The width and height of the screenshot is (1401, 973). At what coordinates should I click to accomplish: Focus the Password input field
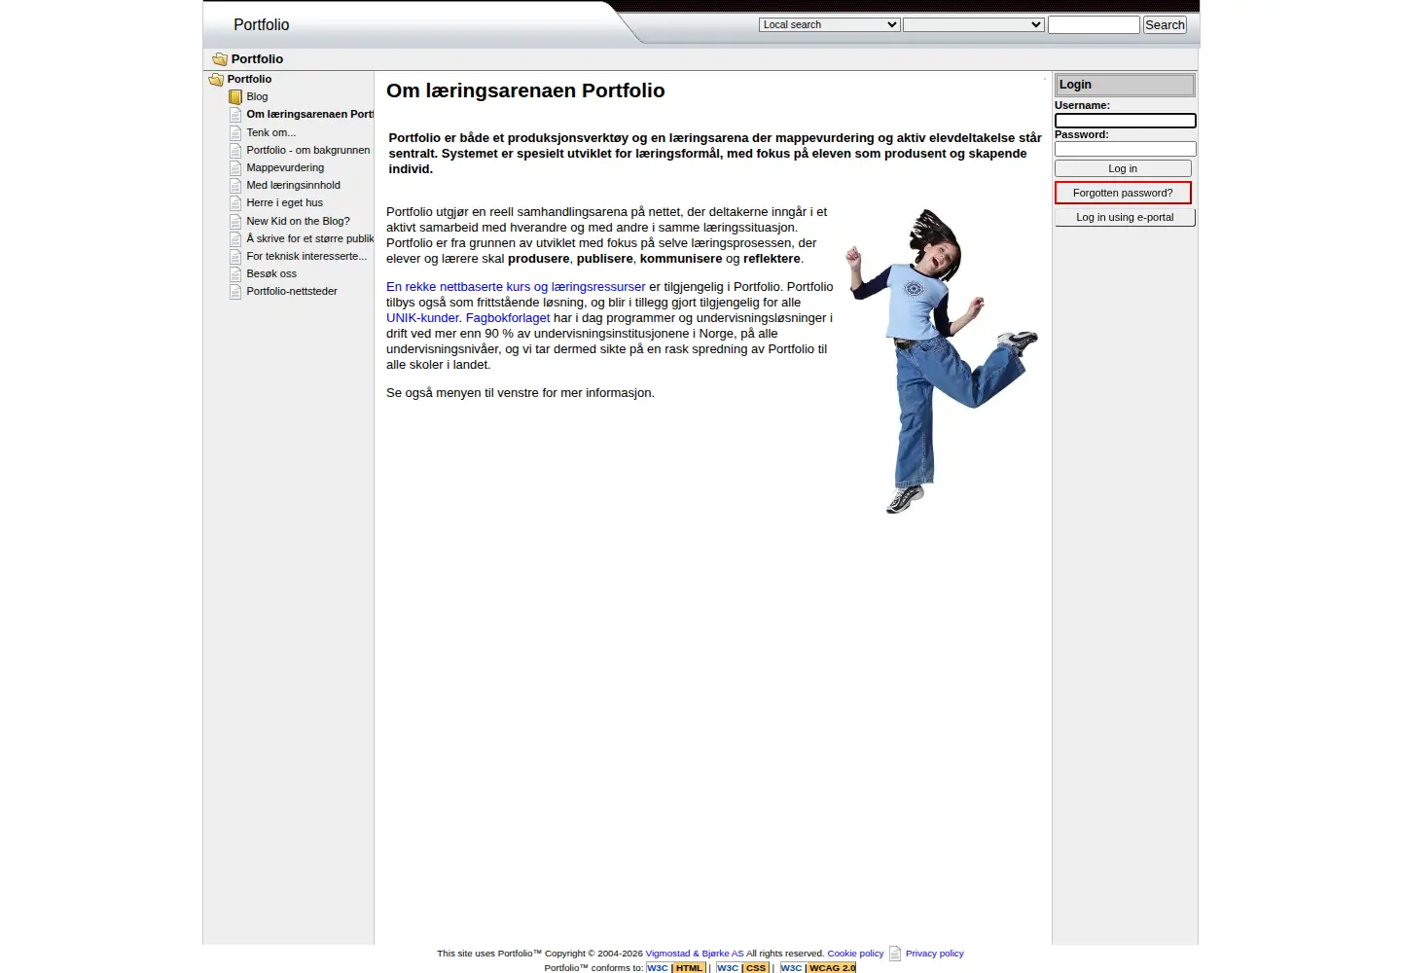(x=1126, y=149)
